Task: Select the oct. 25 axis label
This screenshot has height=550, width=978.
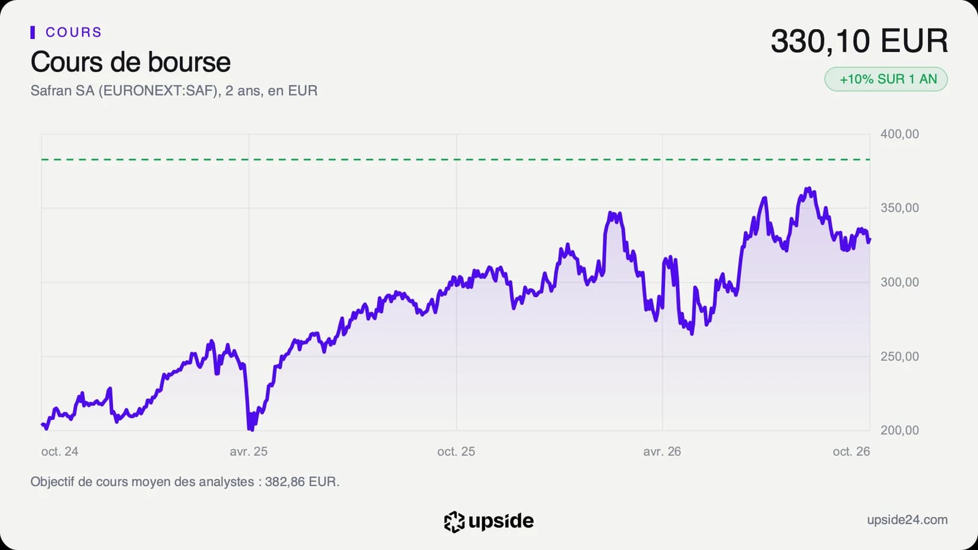Action: click(x=456, y=452)
